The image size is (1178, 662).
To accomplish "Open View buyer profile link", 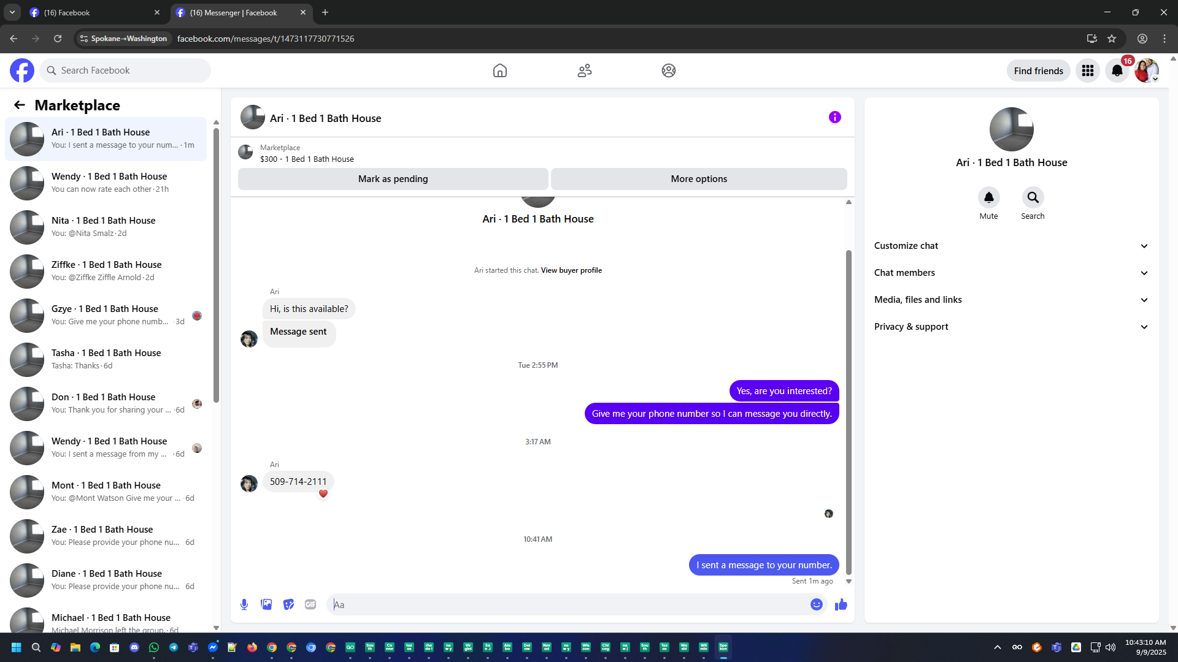I will [571, 270].
